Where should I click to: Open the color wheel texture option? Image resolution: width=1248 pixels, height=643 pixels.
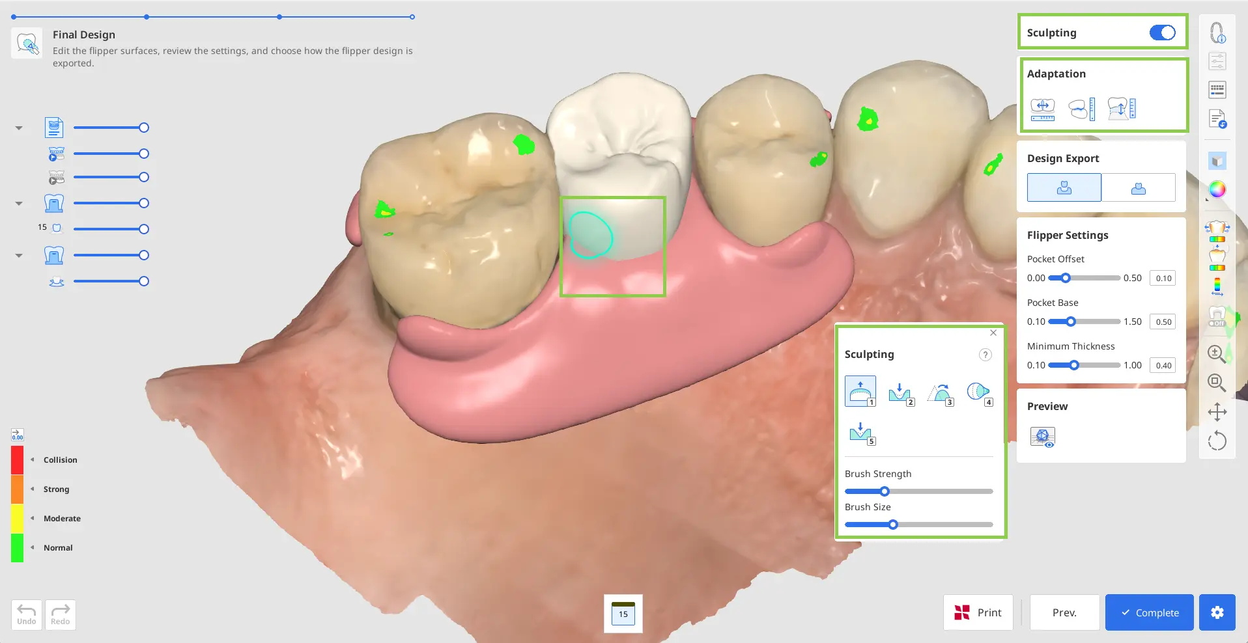1217,189
